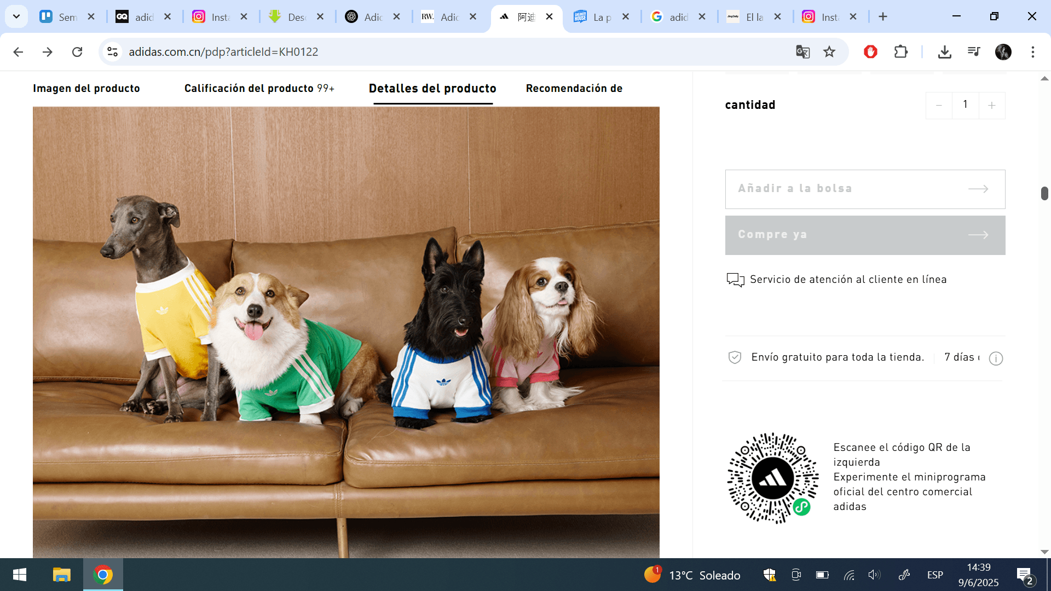Select Detalles del producto tab

tap(432, 89)
